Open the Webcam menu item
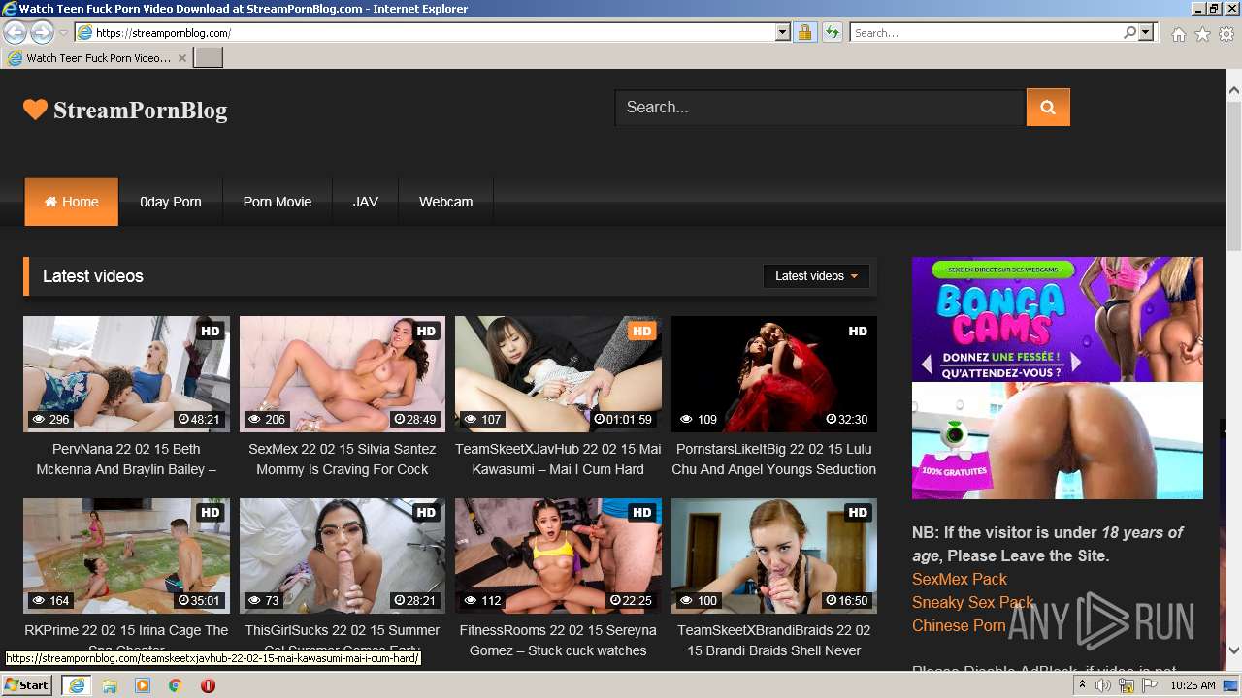 446,202
